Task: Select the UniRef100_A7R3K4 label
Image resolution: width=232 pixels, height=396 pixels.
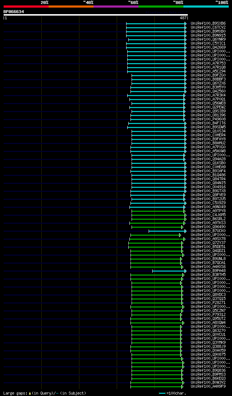Action: click(208, 95)
